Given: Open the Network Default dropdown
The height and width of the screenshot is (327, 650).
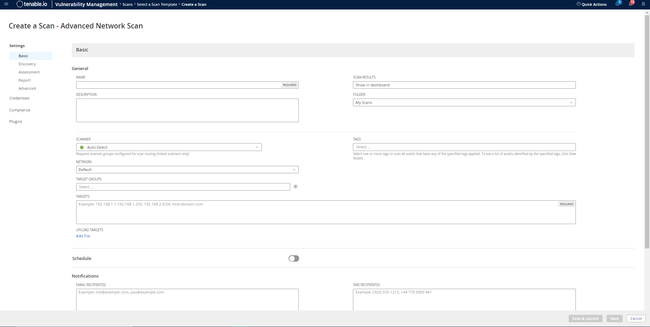Looking at the screenshot, I should pos(187,170).
